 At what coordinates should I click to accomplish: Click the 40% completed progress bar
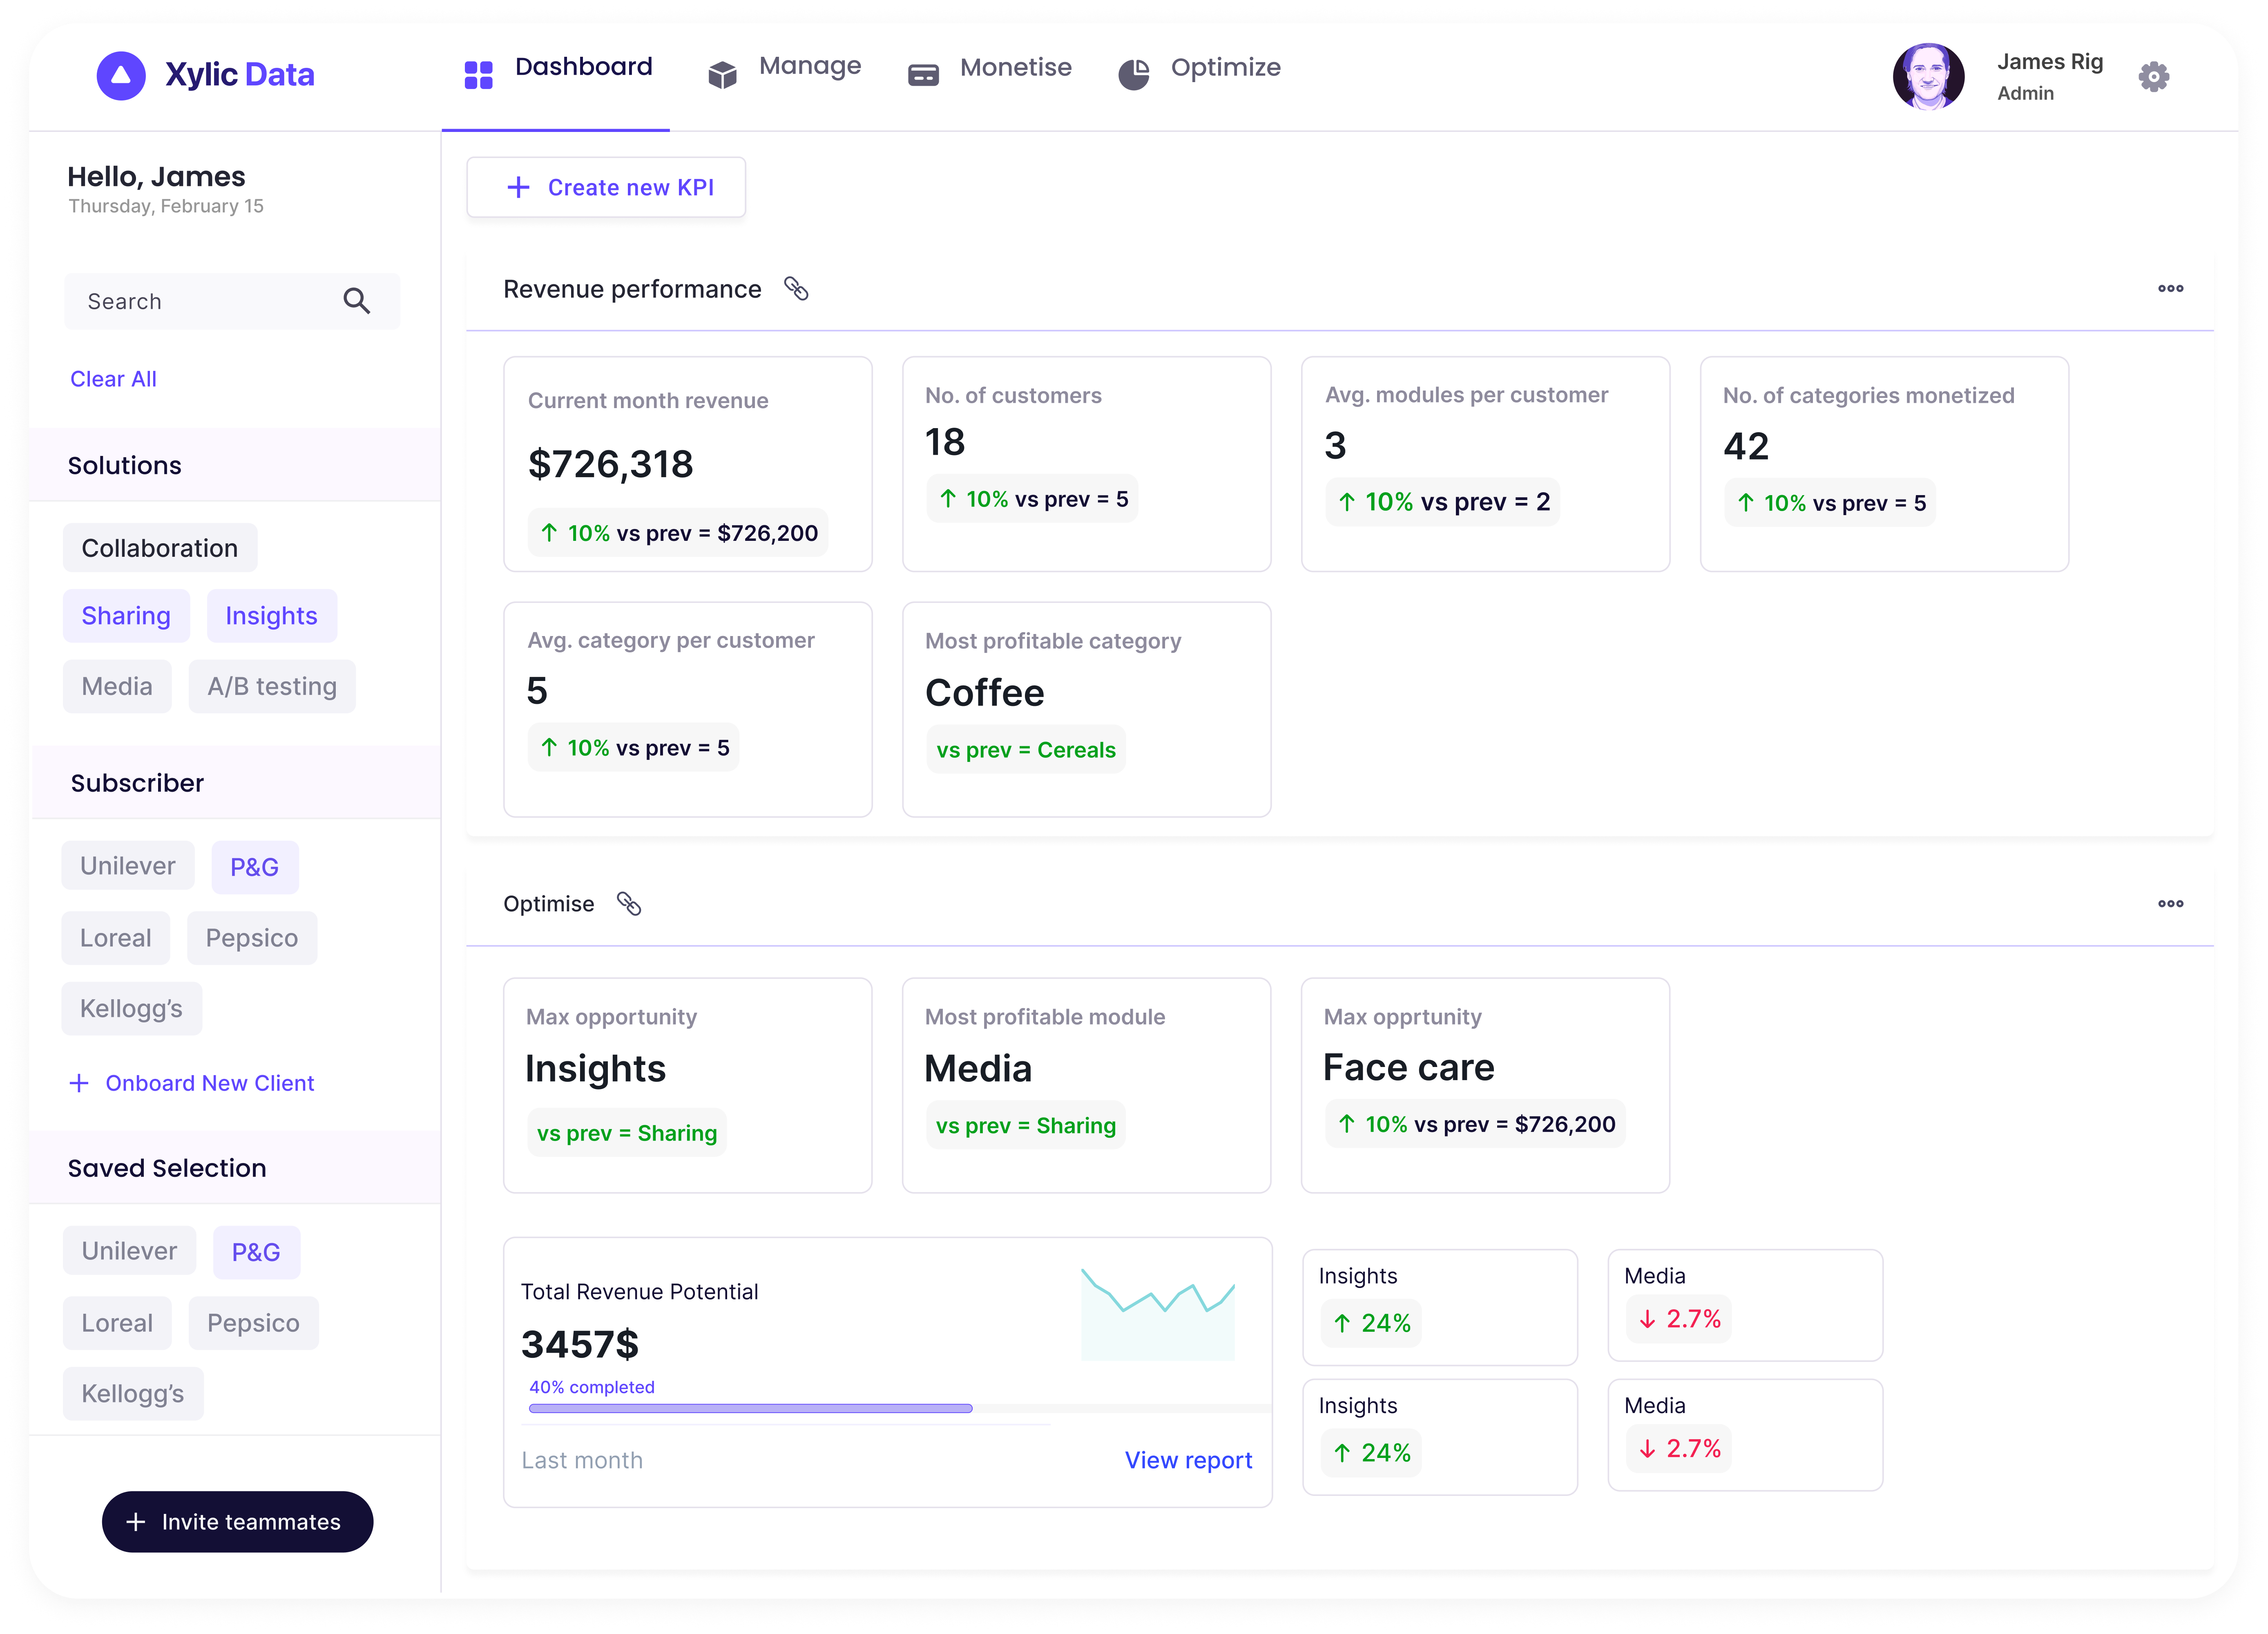coord(750,1408)
